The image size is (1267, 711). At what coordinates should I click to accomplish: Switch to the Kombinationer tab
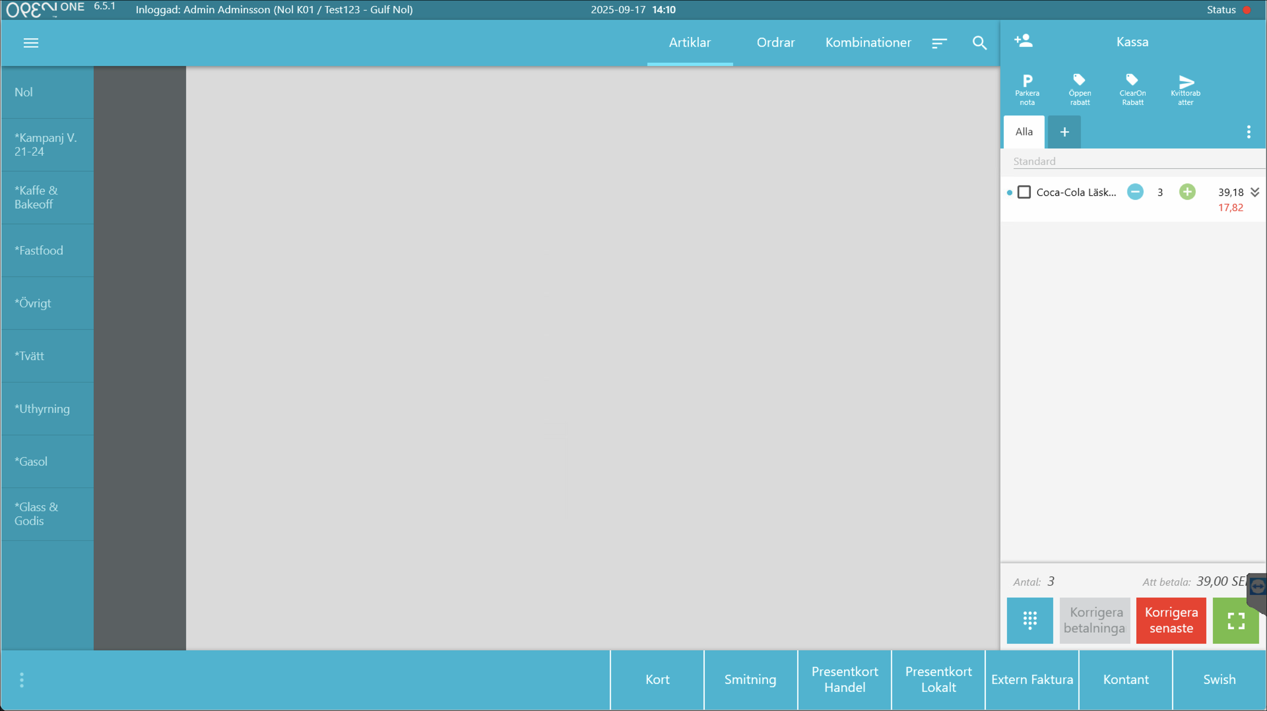(x=868, y=43)
